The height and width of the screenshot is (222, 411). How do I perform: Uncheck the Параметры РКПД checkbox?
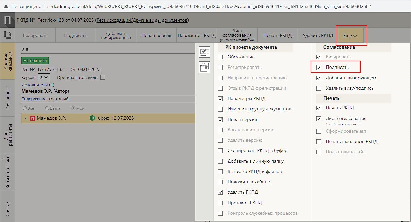[x=220, y=99]
